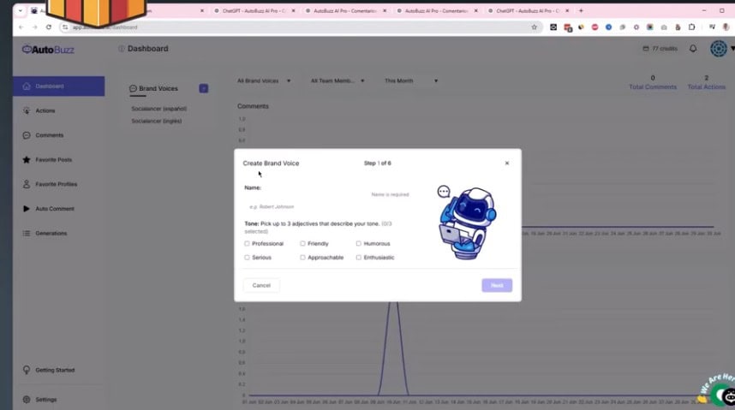735x410 pixels.
Task: Click the Getting Started lightbulb icon
Action: tap(27, 370)
